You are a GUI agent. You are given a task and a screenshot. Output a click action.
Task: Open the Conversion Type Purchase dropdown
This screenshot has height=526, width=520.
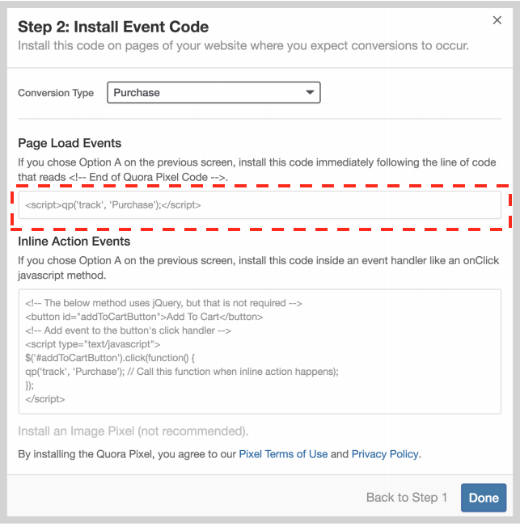(x=213, y=93)
